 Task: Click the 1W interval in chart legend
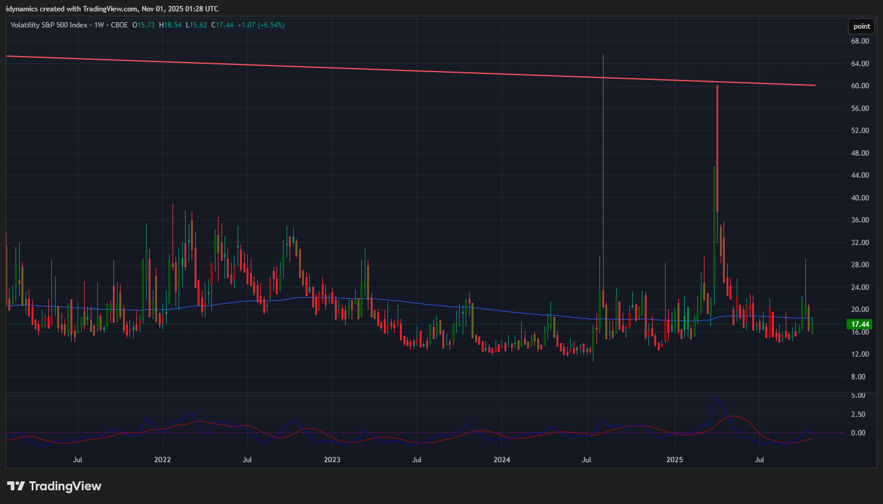99,25
